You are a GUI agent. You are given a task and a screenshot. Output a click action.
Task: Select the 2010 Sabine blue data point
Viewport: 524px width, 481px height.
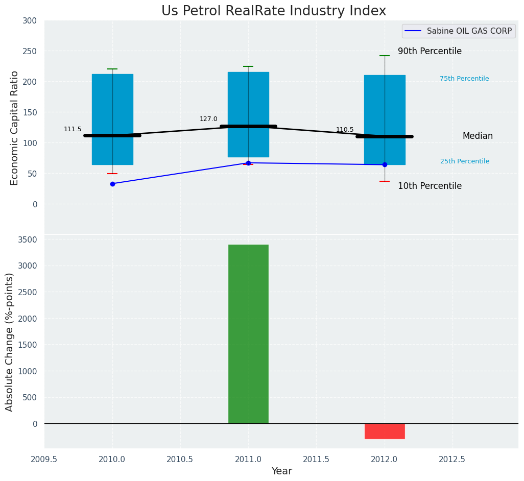(112, 184)
